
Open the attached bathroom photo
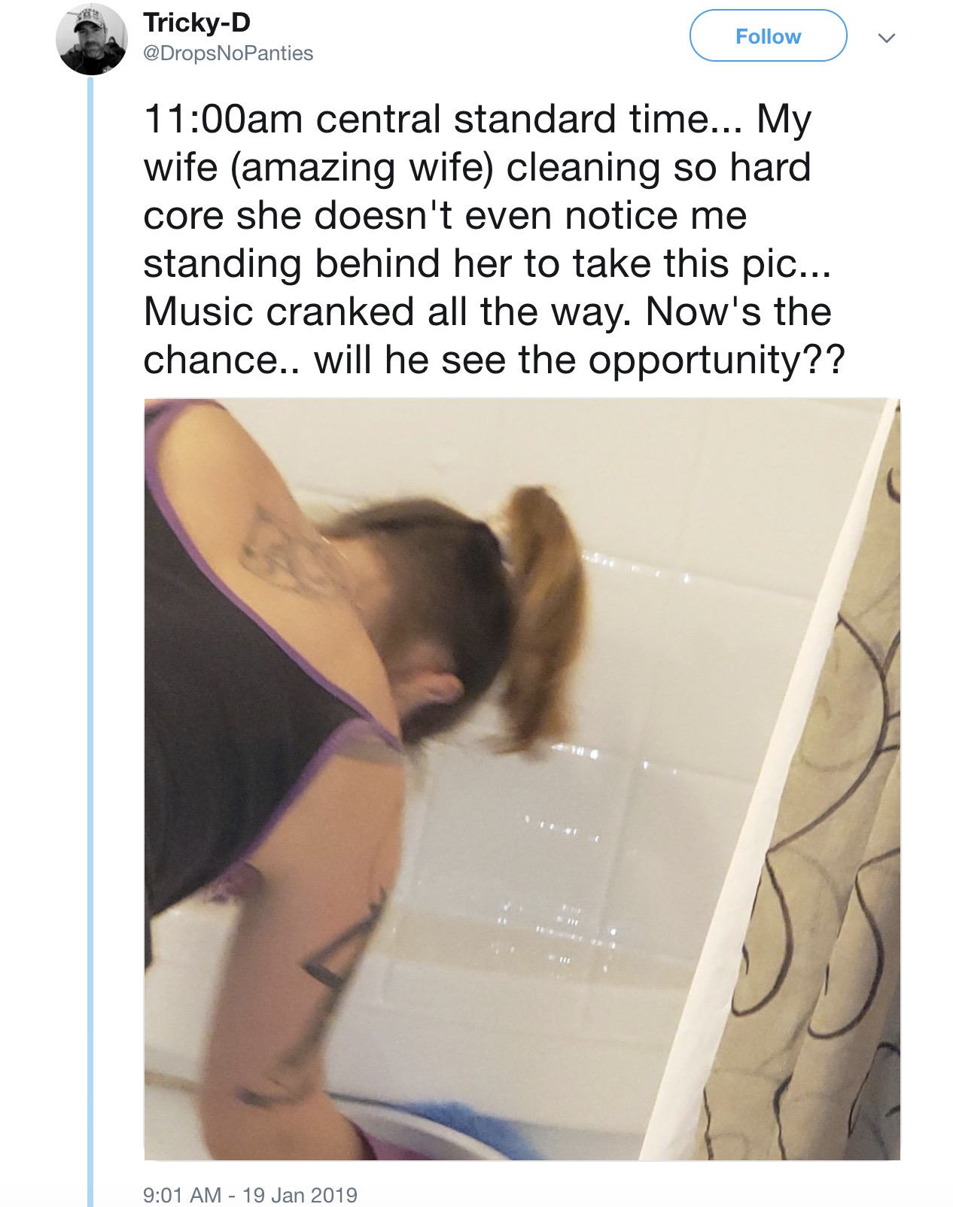tap(522, 779)
